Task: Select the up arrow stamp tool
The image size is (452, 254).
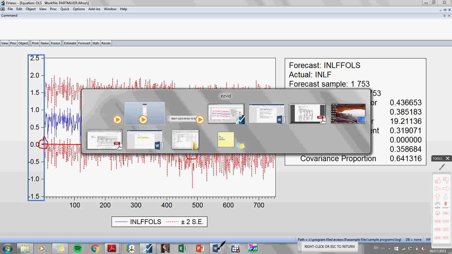Action: pos(438,196)
